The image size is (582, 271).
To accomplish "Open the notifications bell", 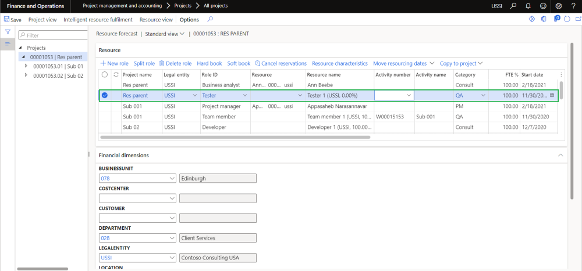I will pyautogui.click(x=527, y=6).
